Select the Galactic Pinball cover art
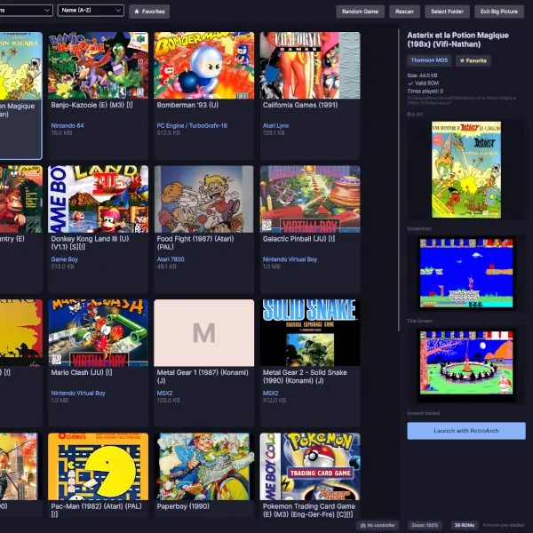The image size is (533, 533). click(310, 199)
